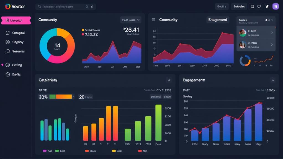Click the Seeleg label above engagement chart
The image size is (283, 159).
[x=187, y=97]
